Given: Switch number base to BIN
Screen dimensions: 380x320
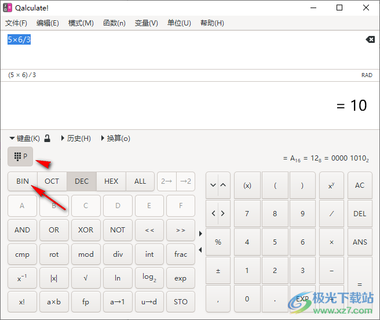Looking at the screenshot, I should 23,181.
